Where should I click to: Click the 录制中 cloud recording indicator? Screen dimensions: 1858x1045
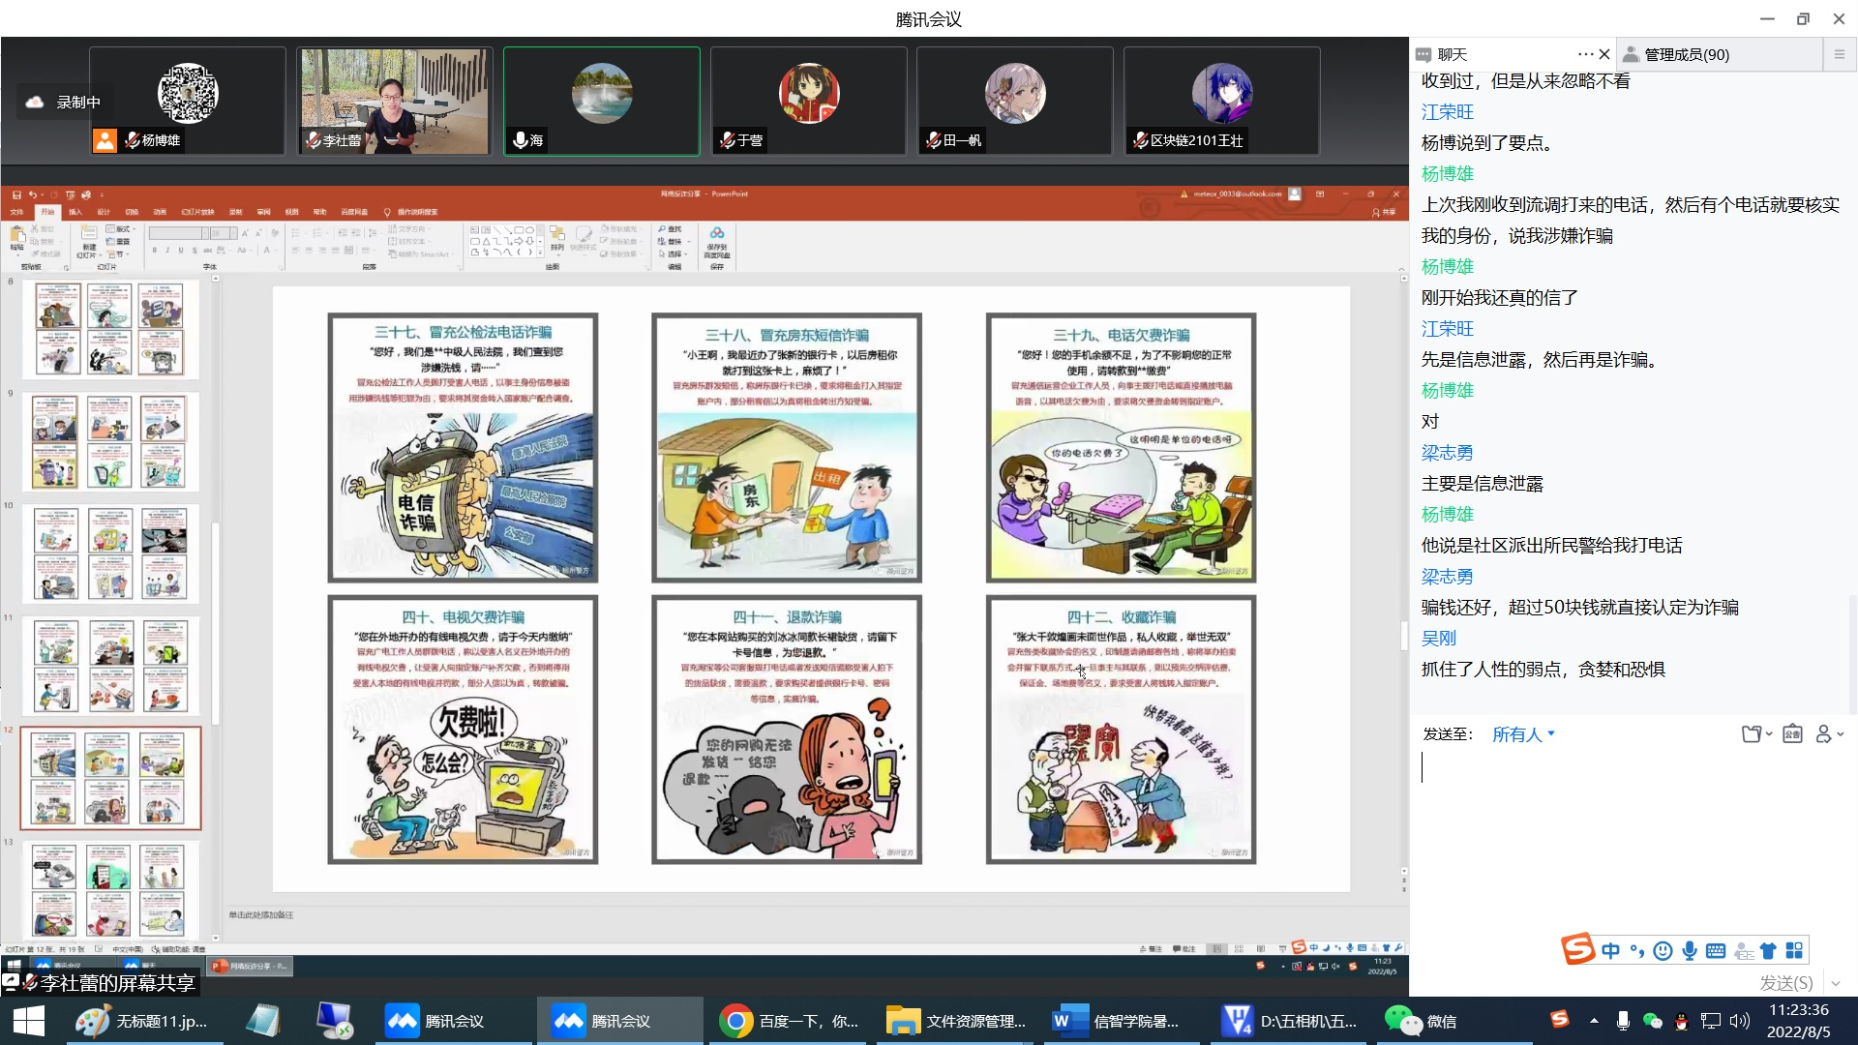click(63, 102)
